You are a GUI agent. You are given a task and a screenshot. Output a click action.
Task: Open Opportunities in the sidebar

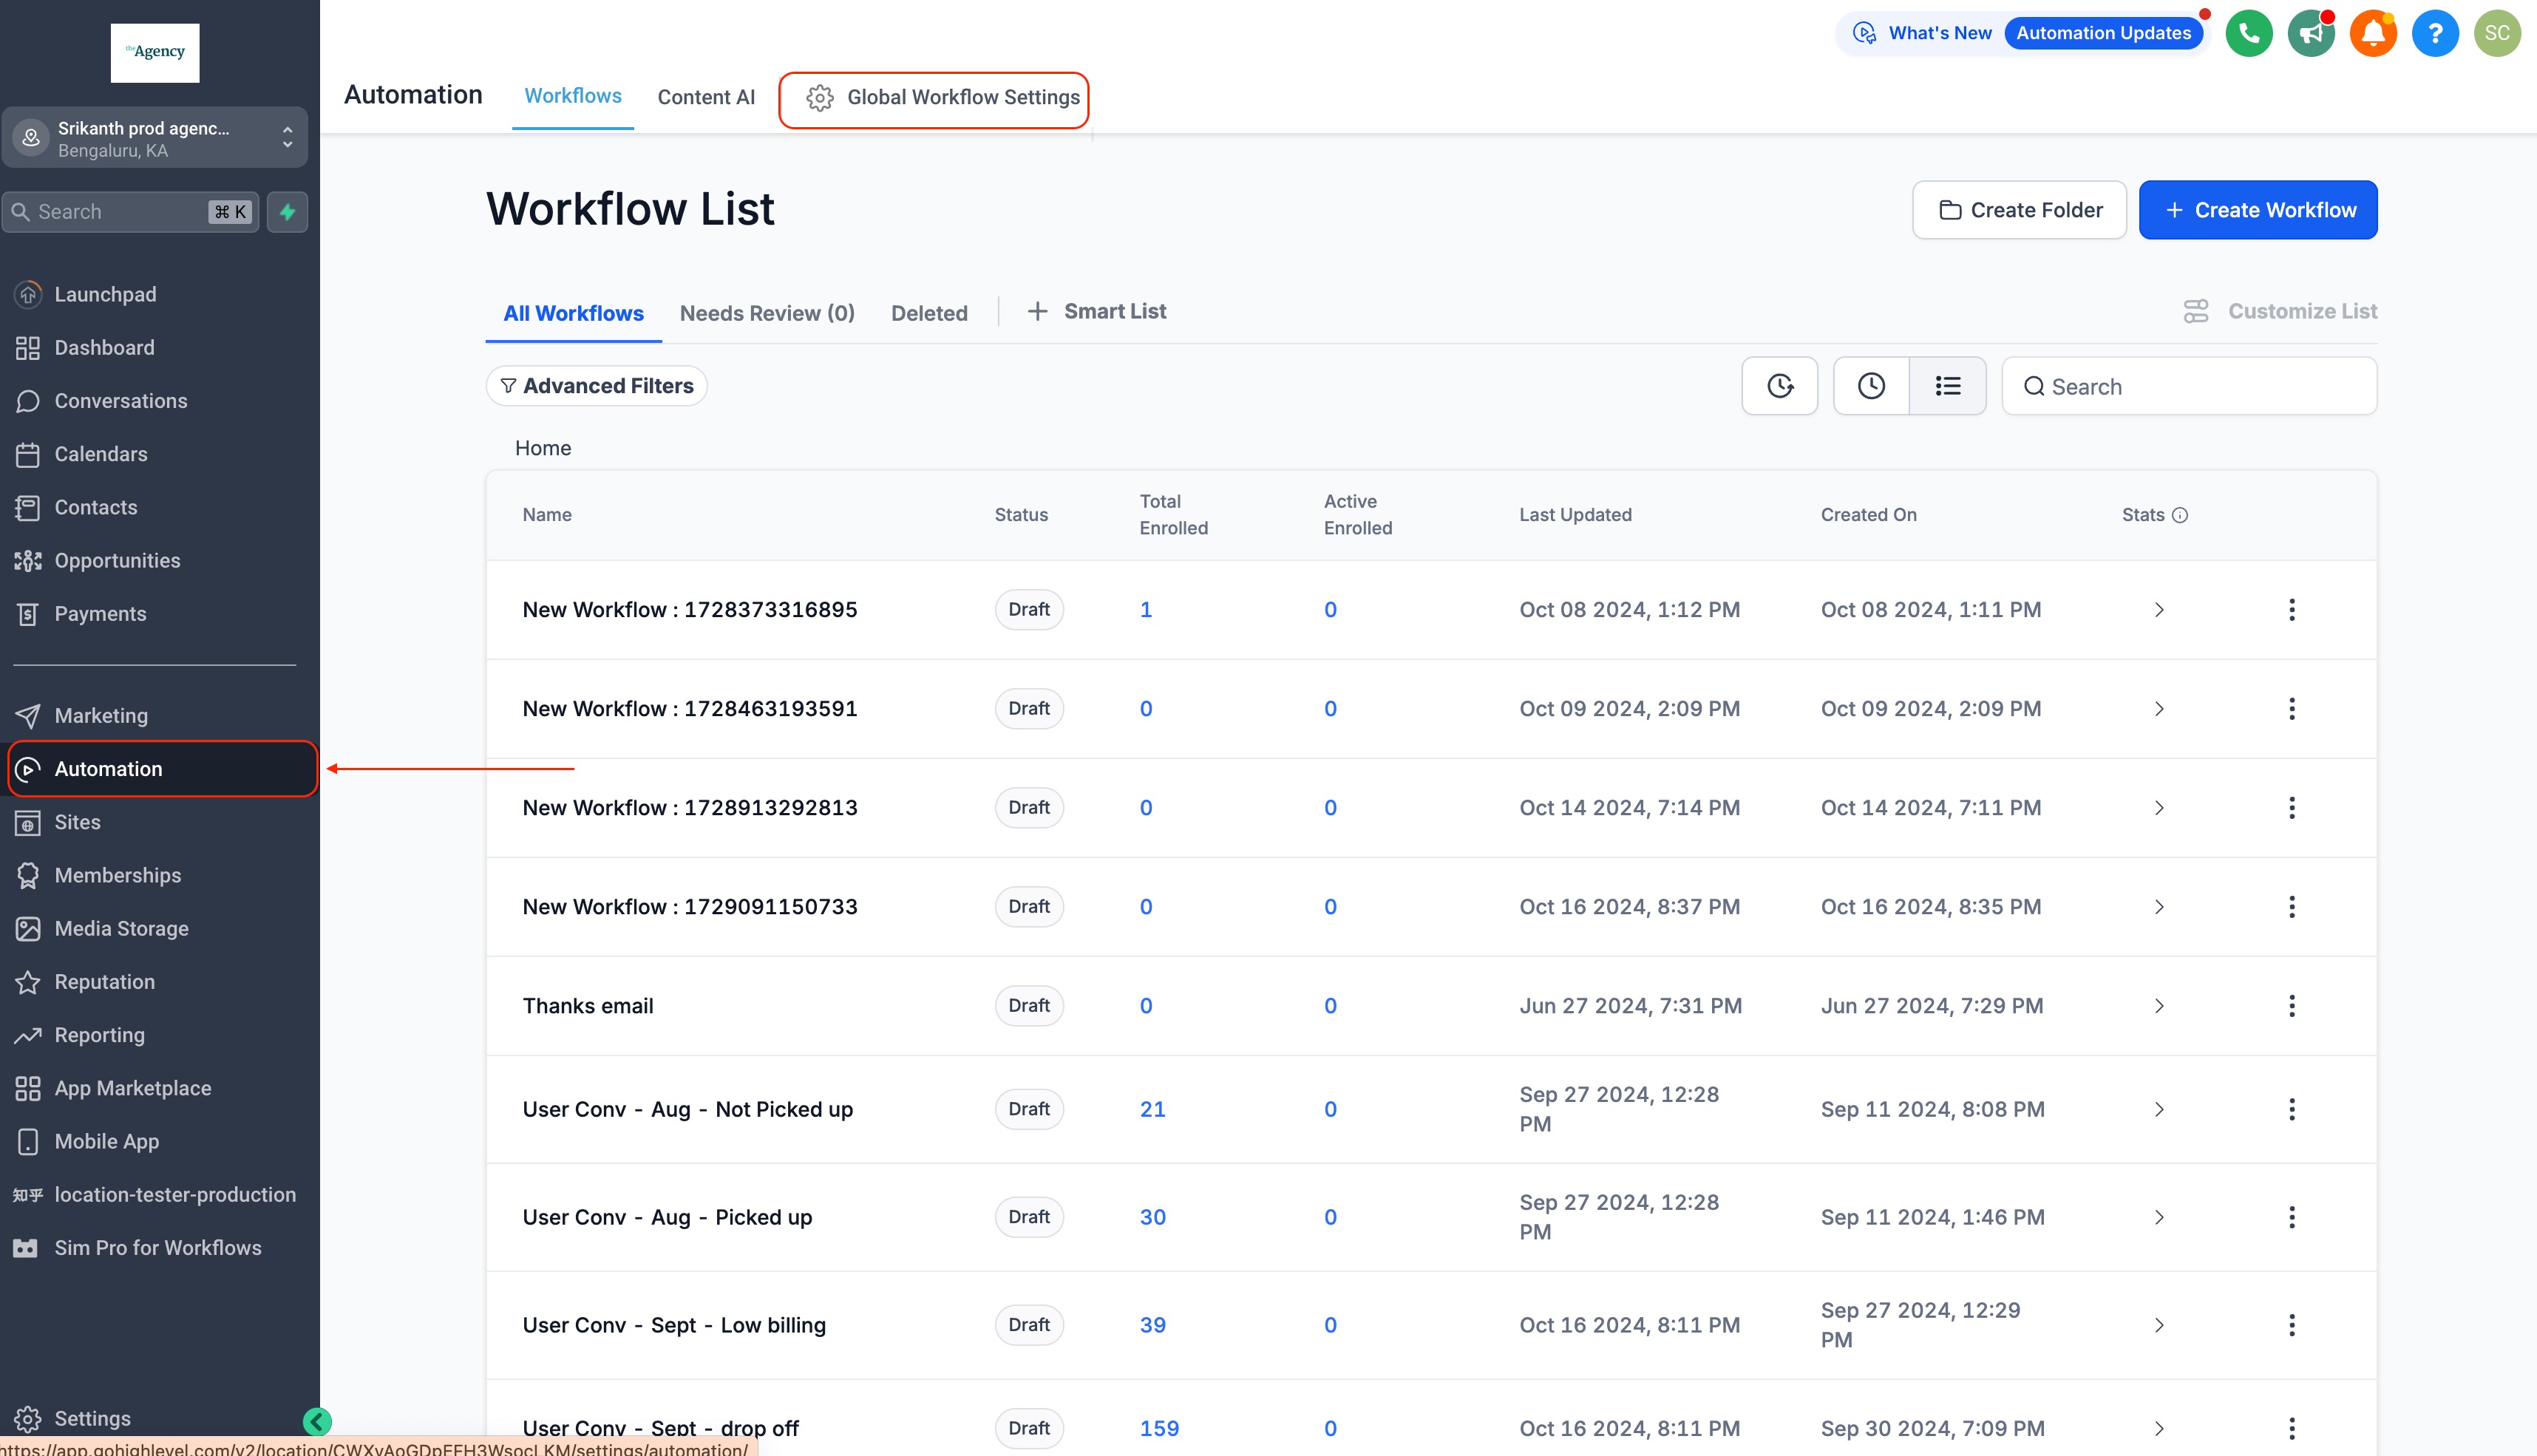tap(117, 561)
